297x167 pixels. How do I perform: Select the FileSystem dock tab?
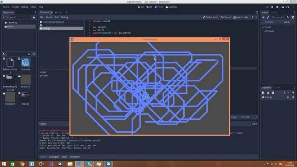8,13
